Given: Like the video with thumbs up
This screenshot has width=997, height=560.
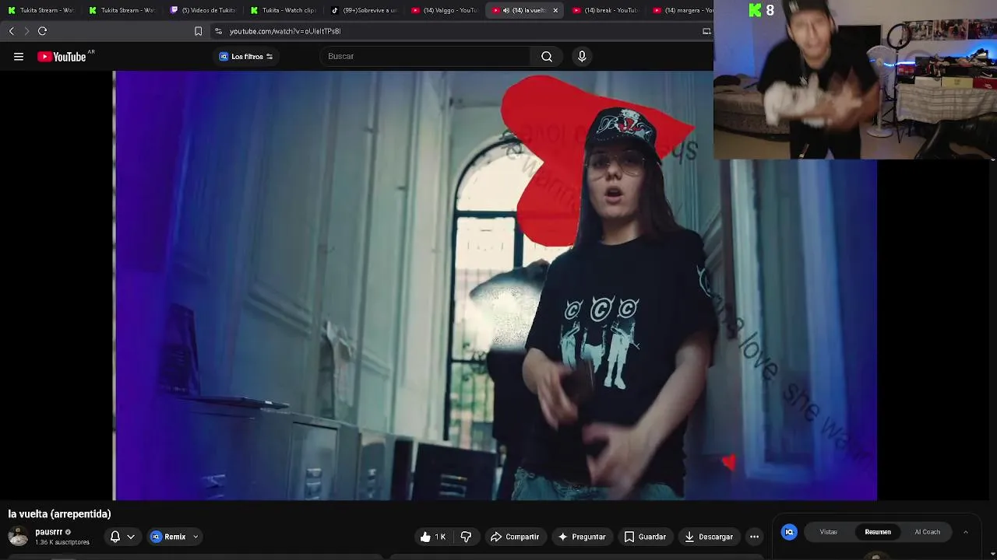Looking at the screenshot, I should [433, 537].
